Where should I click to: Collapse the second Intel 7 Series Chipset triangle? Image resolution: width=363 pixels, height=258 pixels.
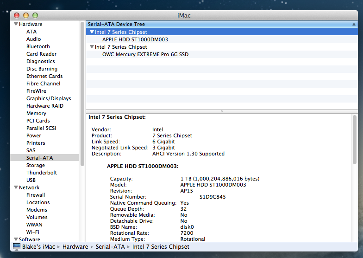coord(92,47)
